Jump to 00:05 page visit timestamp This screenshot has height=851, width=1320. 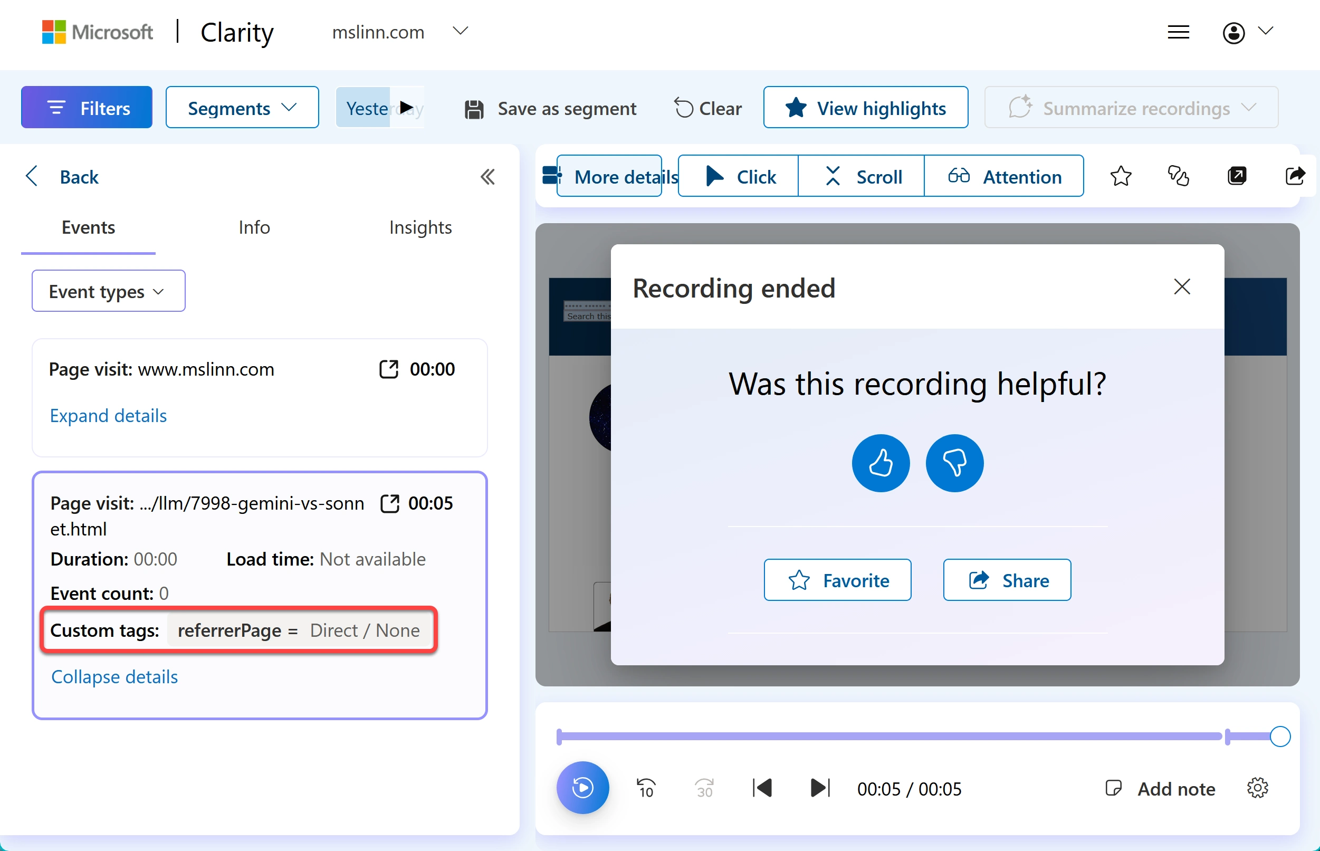431,503
